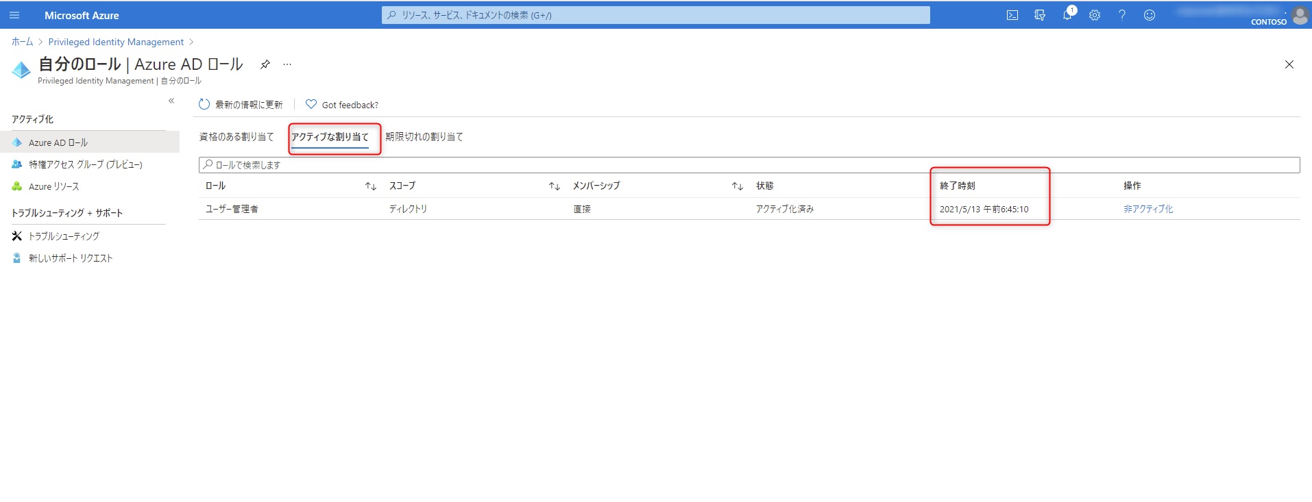1312x502 pixels.
Task: Open portal settings gear
Action: (1095, 15)
